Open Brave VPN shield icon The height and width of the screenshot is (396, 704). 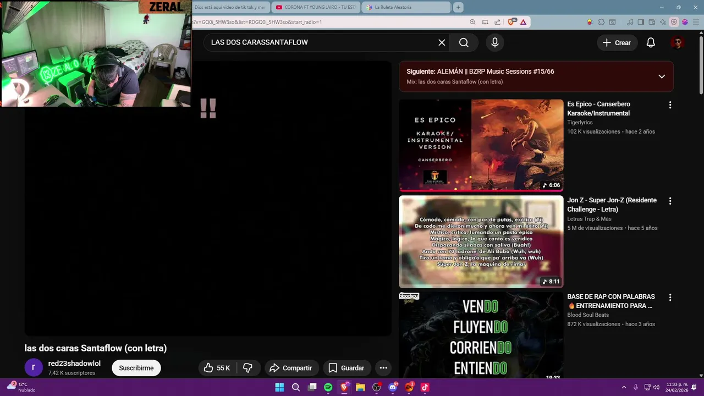click(x=674, y=22)
